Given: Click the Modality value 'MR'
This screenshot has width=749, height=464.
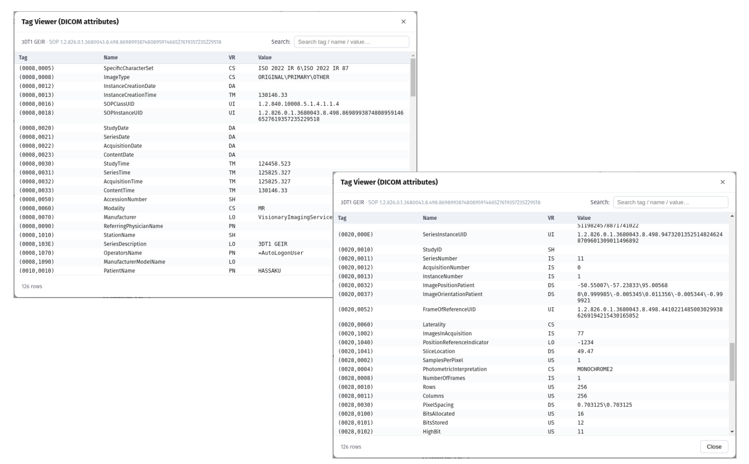Looking at the screenshot, I should (261, 208).
